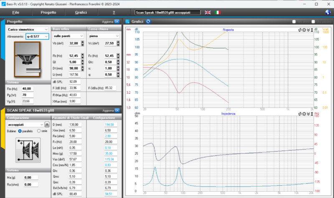
Task: Click Aggiorna OK in the Progetto panel
Action: click(x=116, y=21)
